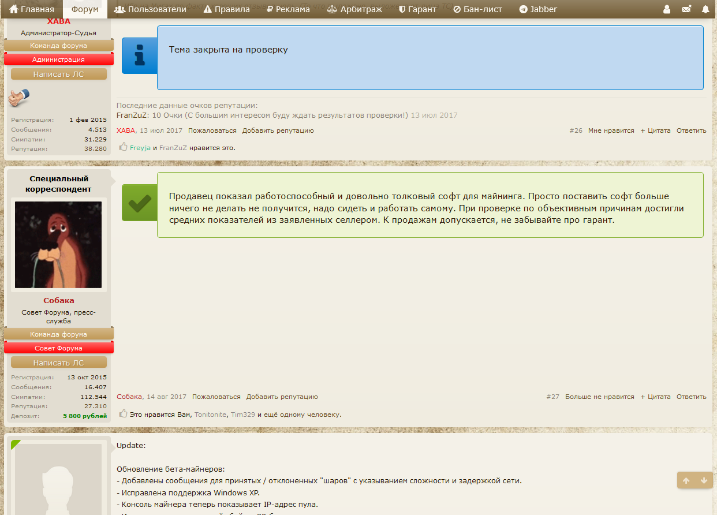The image size is (717, 515).
Task: Open the Jabber navigation link
Action: [538, 9]
